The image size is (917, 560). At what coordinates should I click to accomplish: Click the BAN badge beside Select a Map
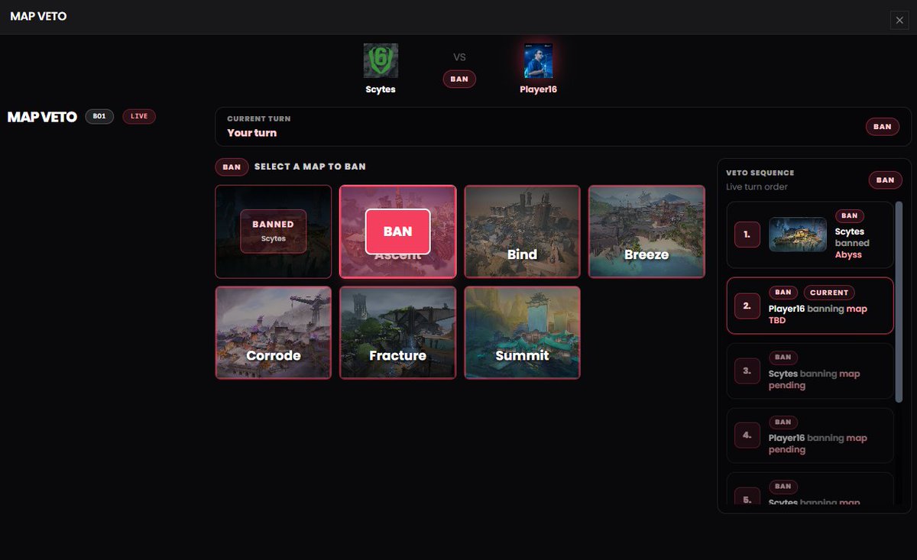pos(232,167)
